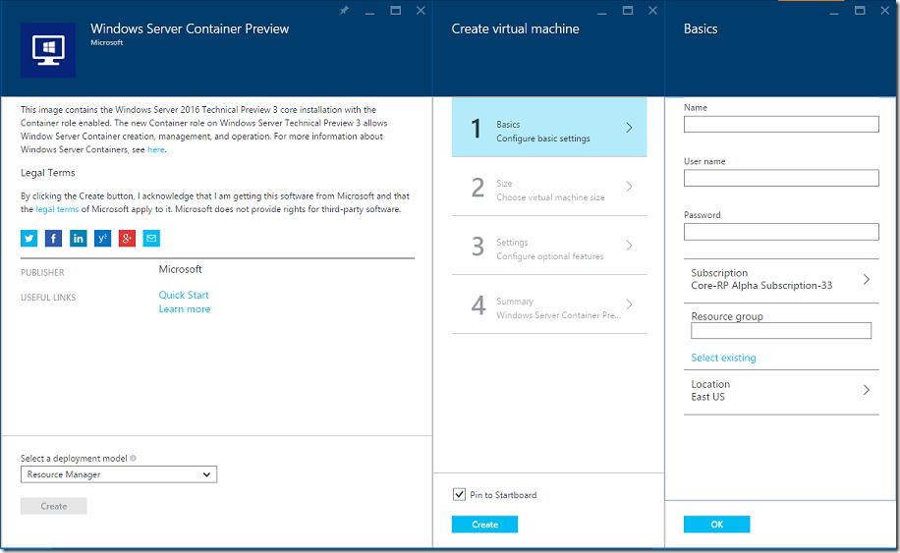Screen dimensions: 900x553
Task: Click Select existing resource group link
Action: [723, 358]
